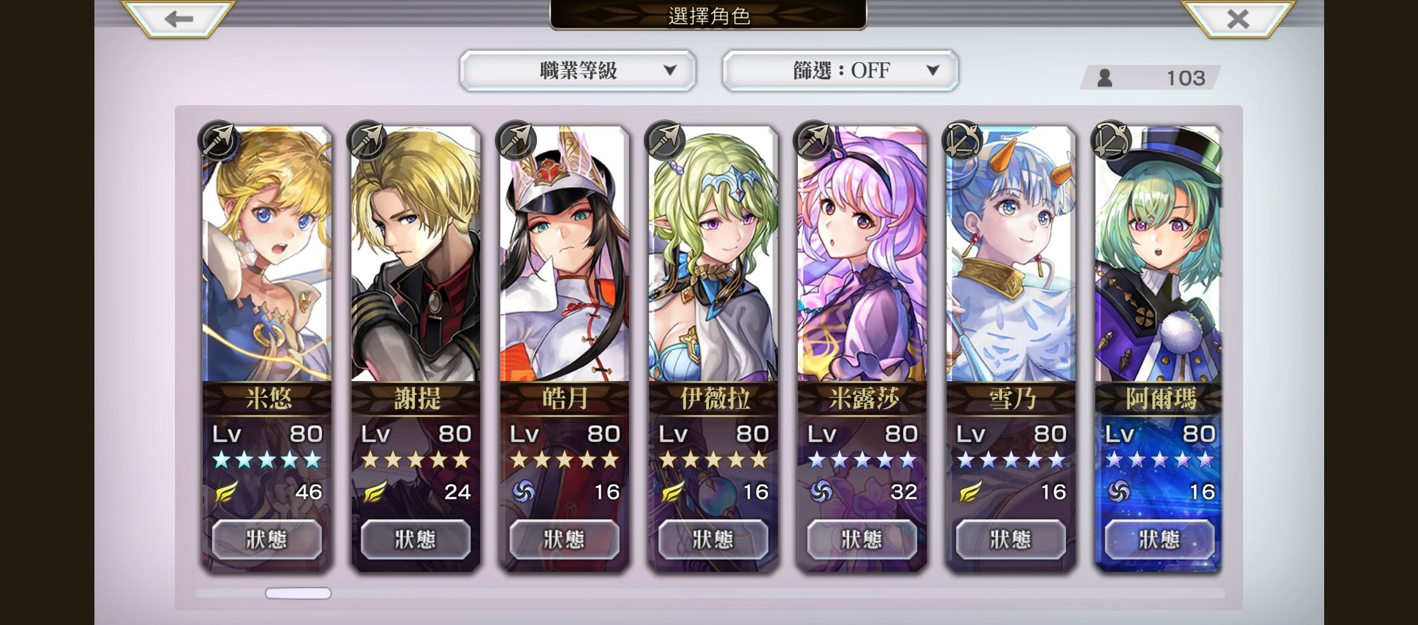Open 狀態 for 米悠

[x=266, y=539]
